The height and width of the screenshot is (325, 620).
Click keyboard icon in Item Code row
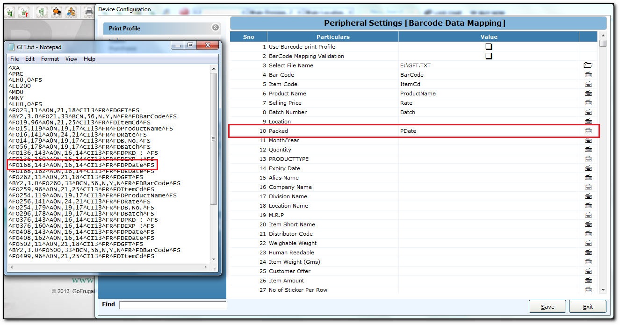[588, 84]
